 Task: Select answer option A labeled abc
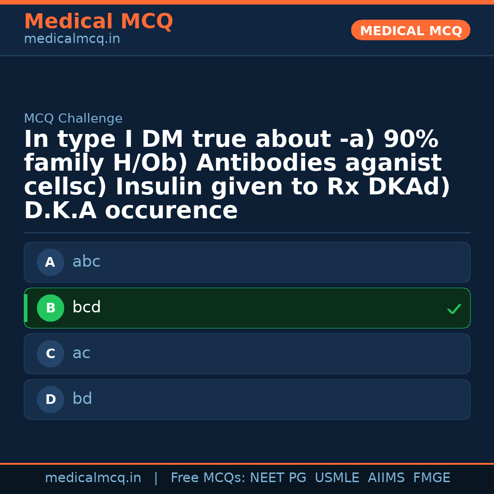coord(247,262)
